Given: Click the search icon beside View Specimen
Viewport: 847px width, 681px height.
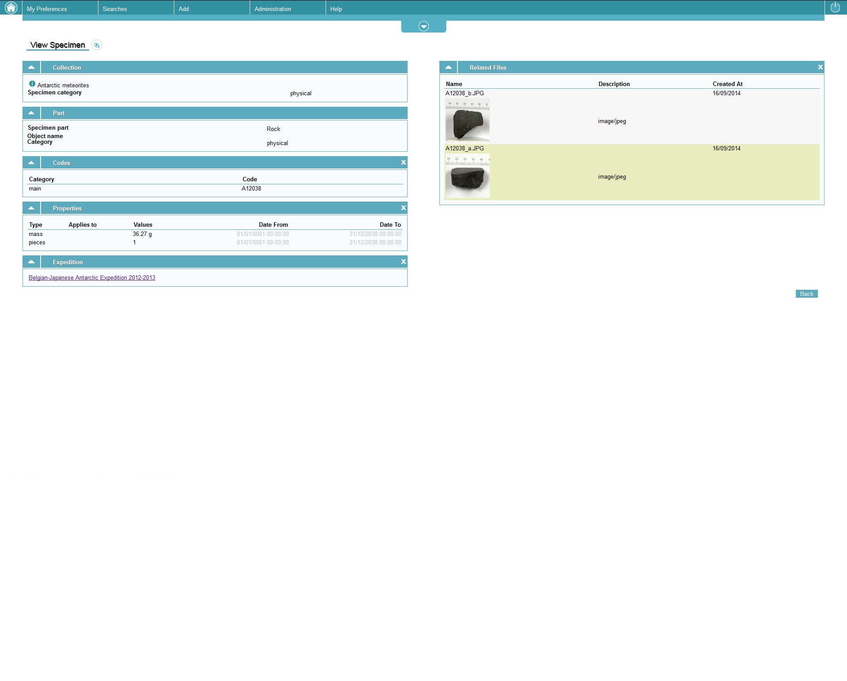Looking at the screenshot, I should tap(97, 45).
